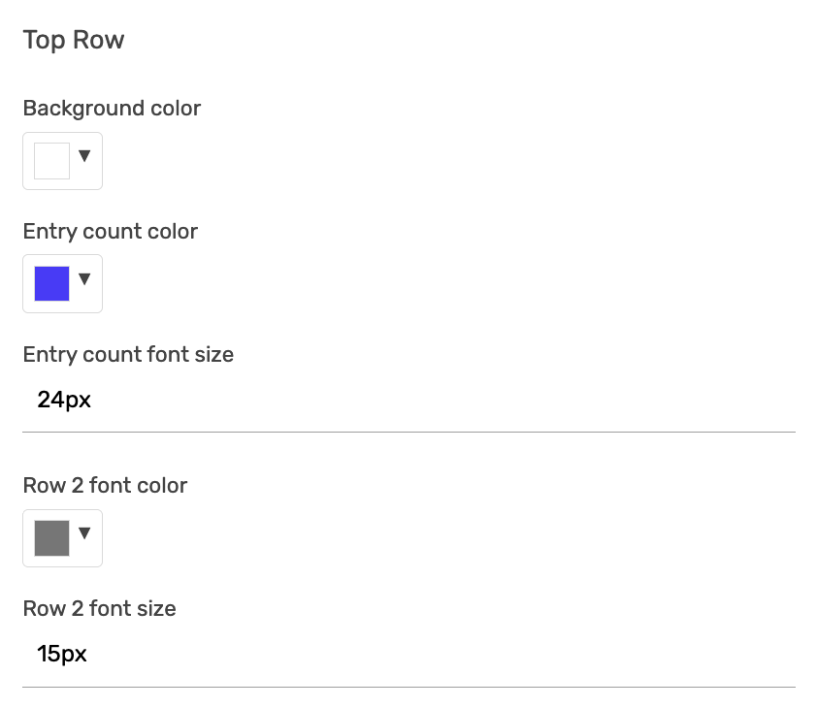
Task: Click the gray Row 2 font color swatch
Action: (x=52, y=538)
